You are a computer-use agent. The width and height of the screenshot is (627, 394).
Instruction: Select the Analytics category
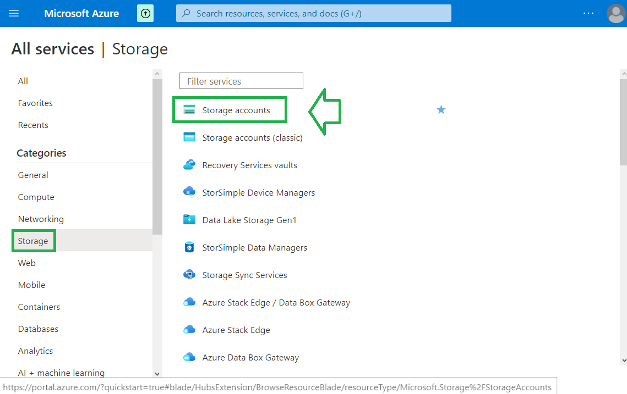click(35, 351)
